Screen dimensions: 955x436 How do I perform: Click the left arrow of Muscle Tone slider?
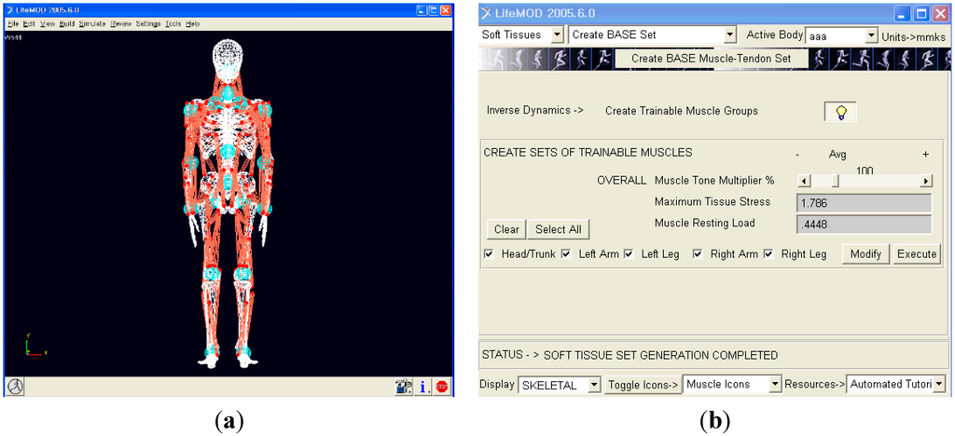(x=805, y=182)
